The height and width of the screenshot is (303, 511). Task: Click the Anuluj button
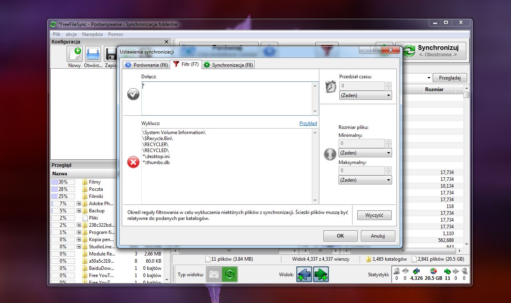coord(378,236)
